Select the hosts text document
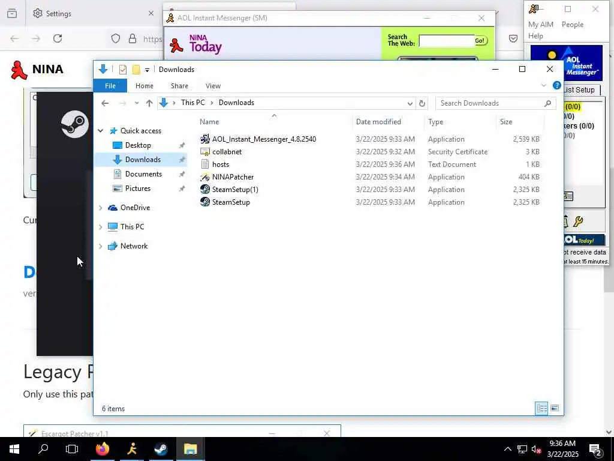Screen dimensions: 614x461 221,164
